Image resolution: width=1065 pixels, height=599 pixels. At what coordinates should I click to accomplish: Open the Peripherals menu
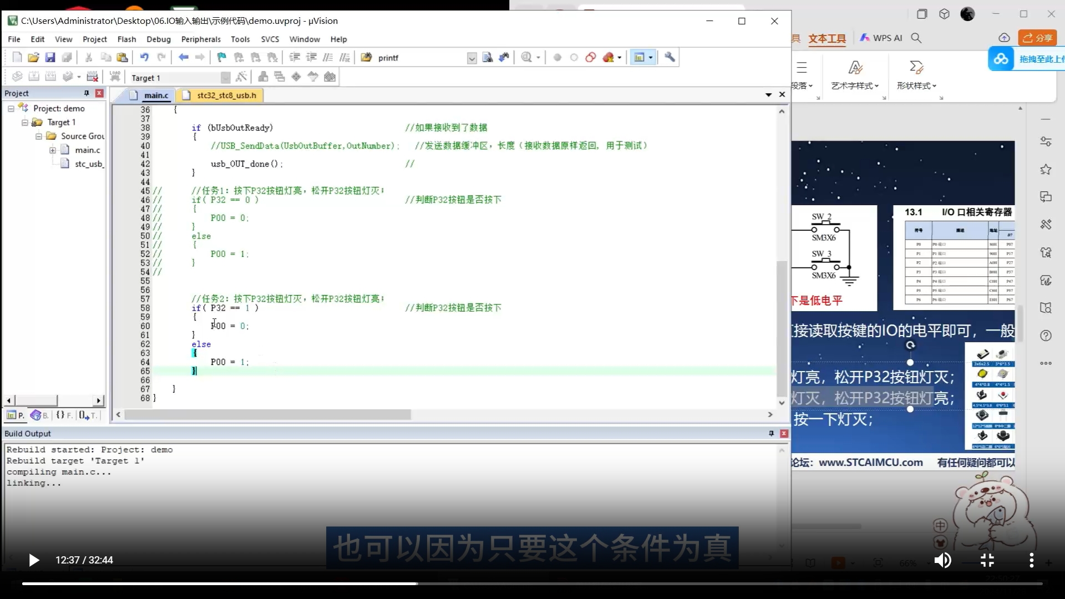click(201, 39)
